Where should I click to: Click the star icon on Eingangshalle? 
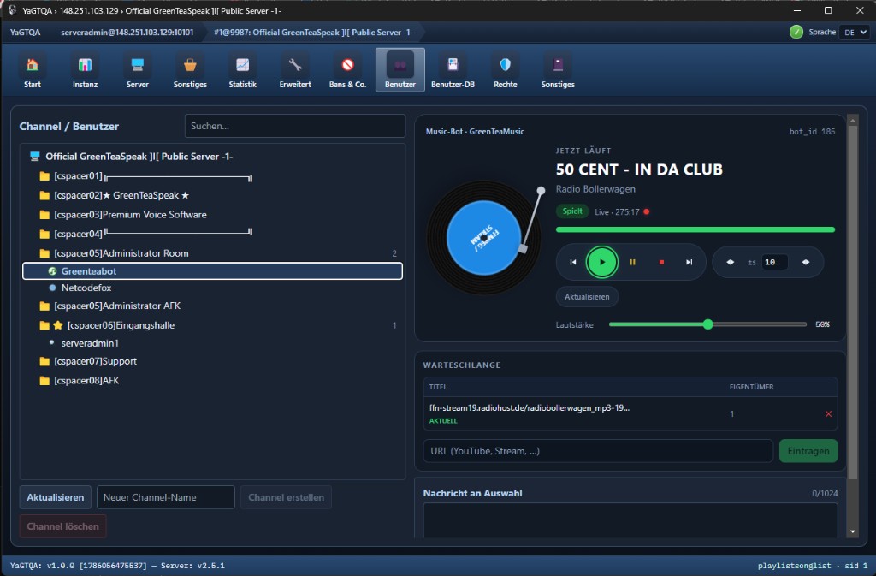[58, 325]
